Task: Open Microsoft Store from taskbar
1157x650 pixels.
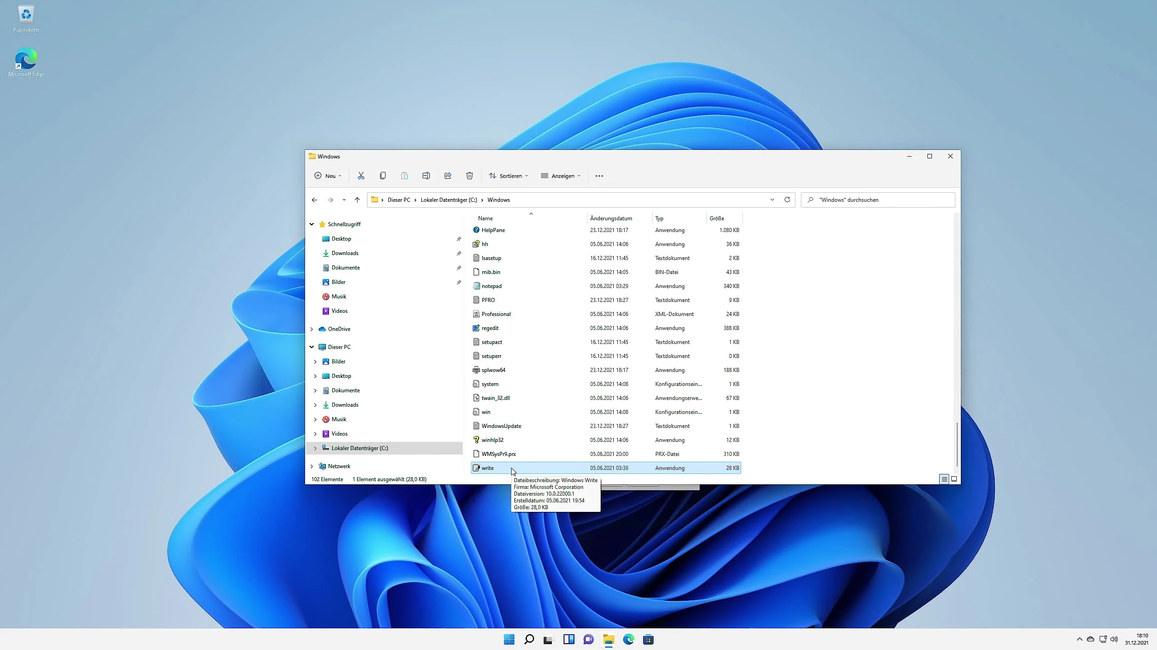Action: pos(648,639)
